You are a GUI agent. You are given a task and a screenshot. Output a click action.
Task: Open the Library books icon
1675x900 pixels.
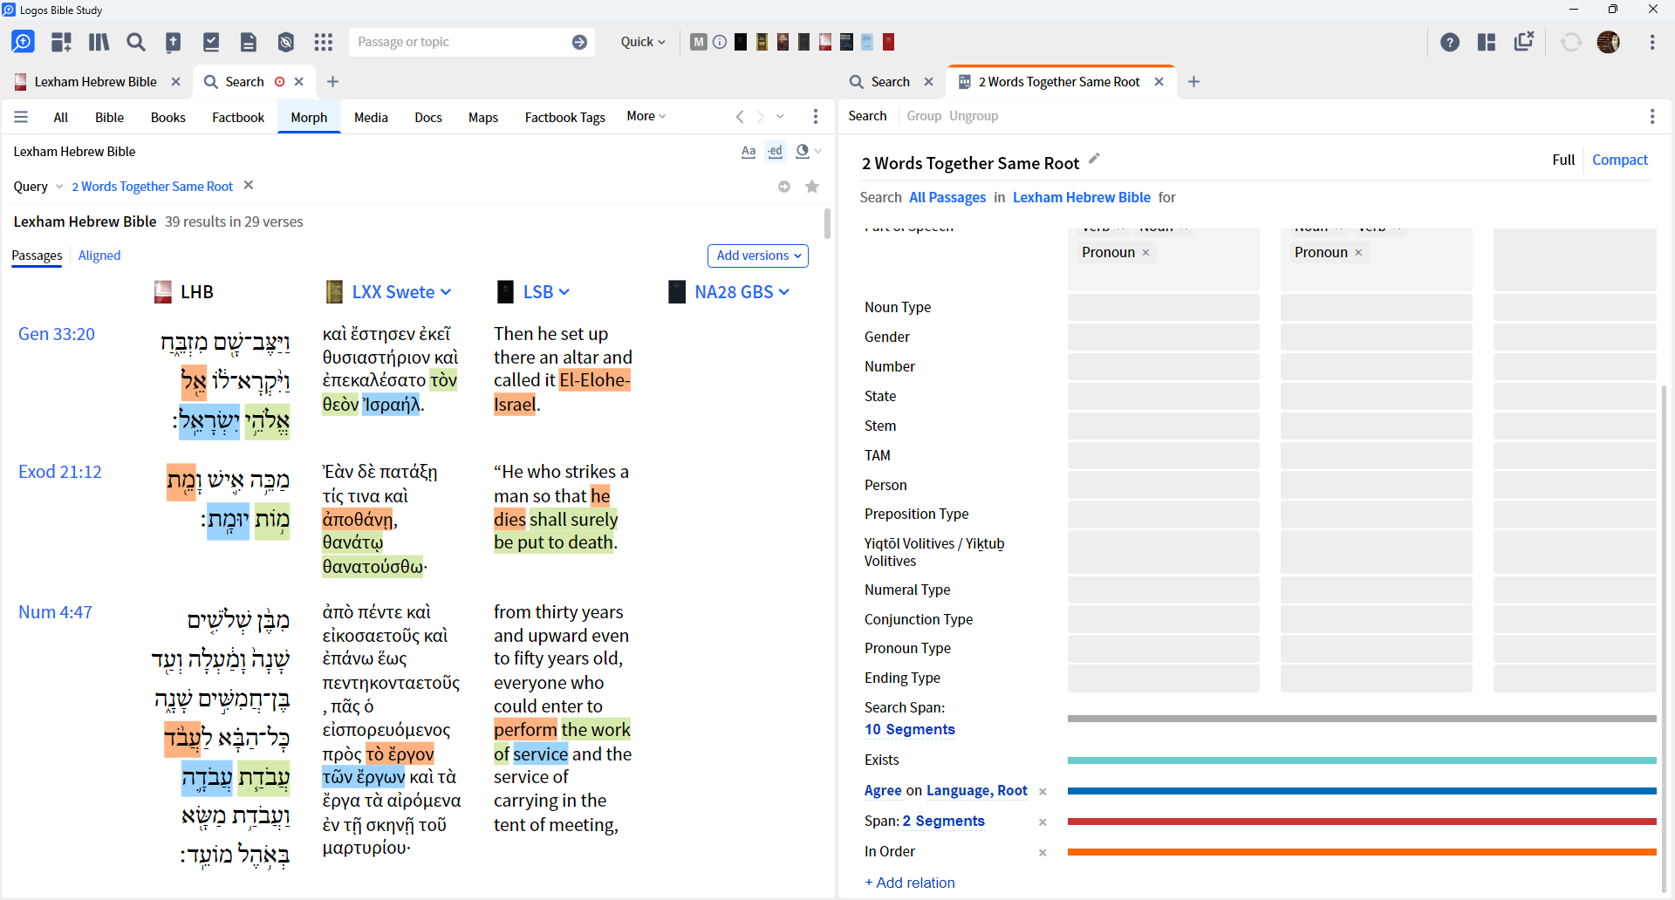point(99,42)
